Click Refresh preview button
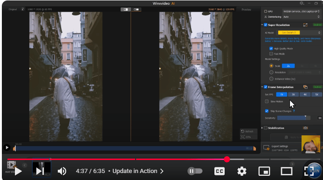The image size is (323, 180). coord(248,132)
